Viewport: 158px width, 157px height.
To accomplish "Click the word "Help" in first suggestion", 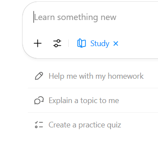I will click(57, 76).
